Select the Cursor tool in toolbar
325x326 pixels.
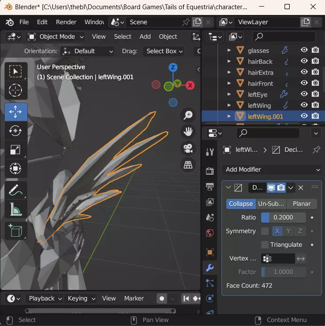coord(15,90)
